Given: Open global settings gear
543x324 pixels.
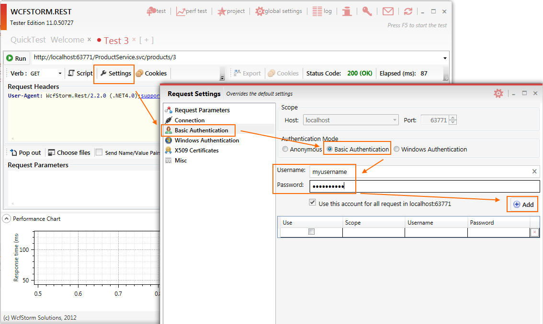Looking at the screenshot, I should [x=278, y=11].
